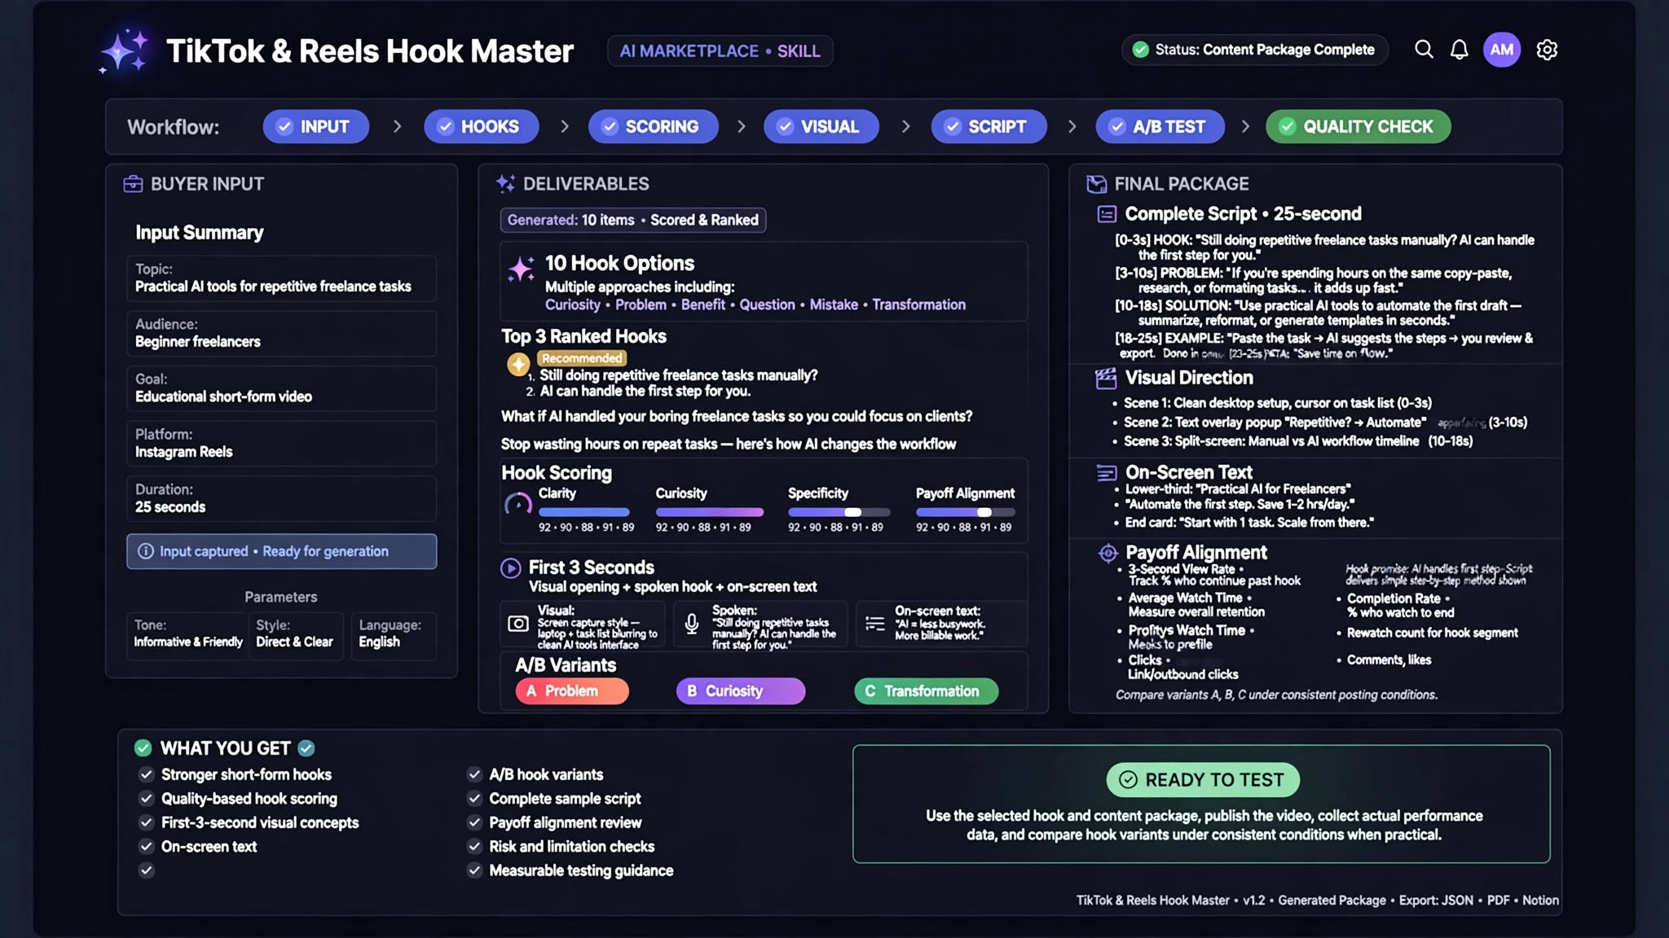Click the green check before WHAT YOU GET
The height and width of the screenshot is (938, 1669).
click(143, 747)
